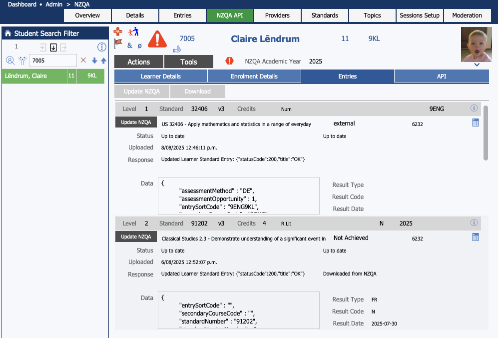Expand the chevron below student photo
The height and width of the screenshot is (338, 498).
click(477, 64)
